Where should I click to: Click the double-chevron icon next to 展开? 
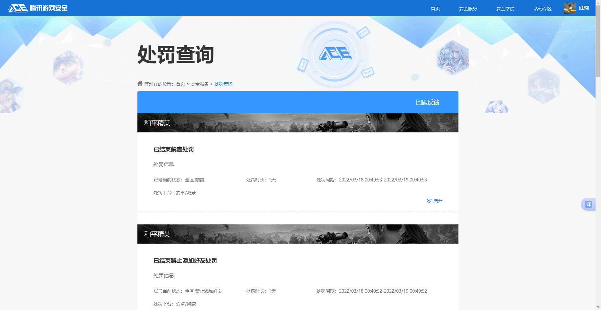point(429,201)
